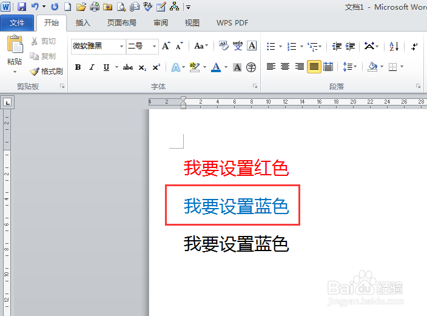Image resolution: width=427 pixels, height=316 pixels.
Task: Open the line spacing dropdown
Action: click(x=349, y=67)
